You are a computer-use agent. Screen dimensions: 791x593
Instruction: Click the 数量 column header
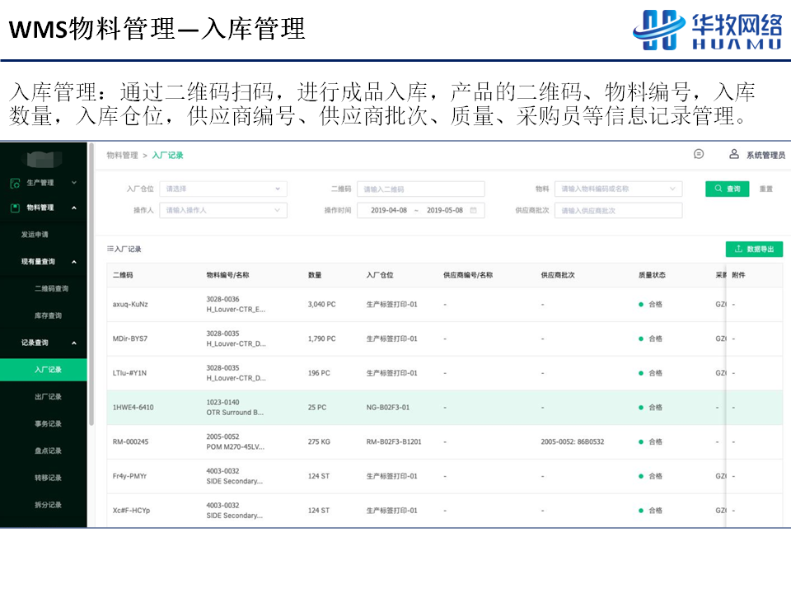(x=315, y=275)
